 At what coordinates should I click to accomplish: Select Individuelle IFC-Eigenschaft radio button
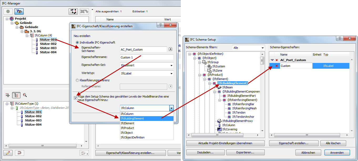click(77, 42)
